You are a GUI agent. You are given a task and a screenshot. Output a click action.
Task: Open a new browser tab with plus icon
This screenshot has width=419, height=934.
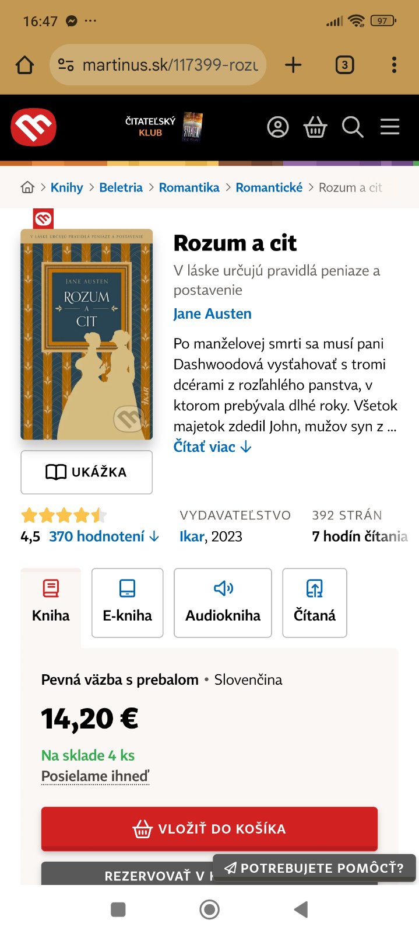tap(293, 65)
